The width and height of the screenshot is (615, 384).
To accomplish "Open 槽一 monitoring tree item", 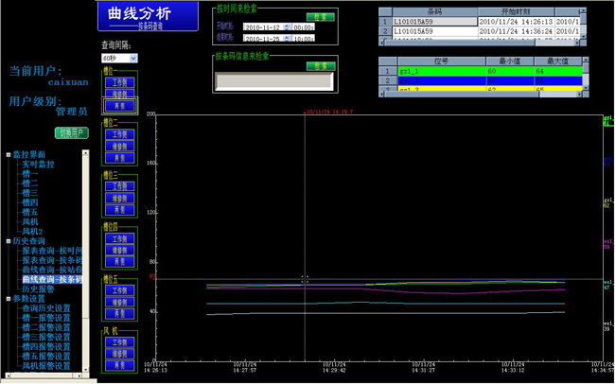I will tap(30, 174).
